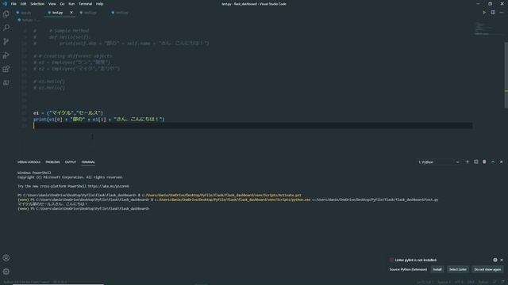The width and height of the screenshot is (508, 285).
Task: Click the Select Linter button
Action: [x=458, y=269]
